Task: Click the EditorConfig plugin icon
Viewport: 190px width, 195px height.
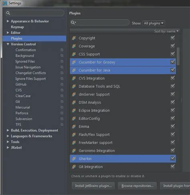Action: [74, 118]
